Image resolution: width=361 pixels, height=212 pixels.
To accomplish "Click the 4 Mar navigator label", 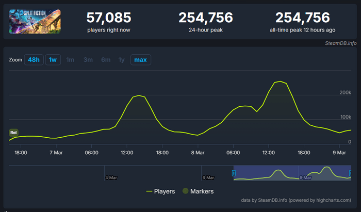I will (x=111, y=178).
